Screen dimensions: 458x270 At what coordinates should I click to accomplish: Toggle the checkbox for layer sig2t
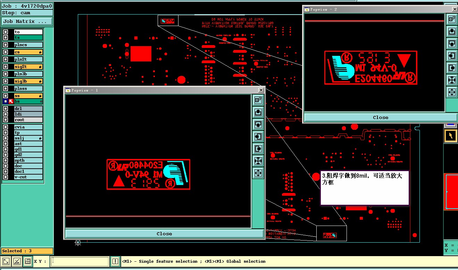click(6, 67)
